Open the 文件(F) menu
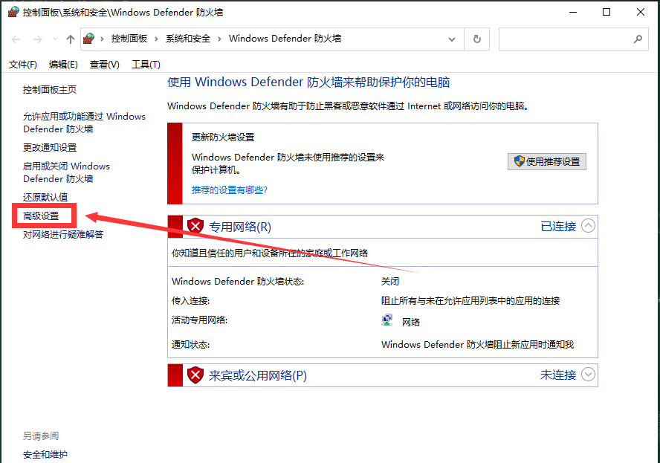This screenshot has width=660, height=463. [x=23, y=65]
